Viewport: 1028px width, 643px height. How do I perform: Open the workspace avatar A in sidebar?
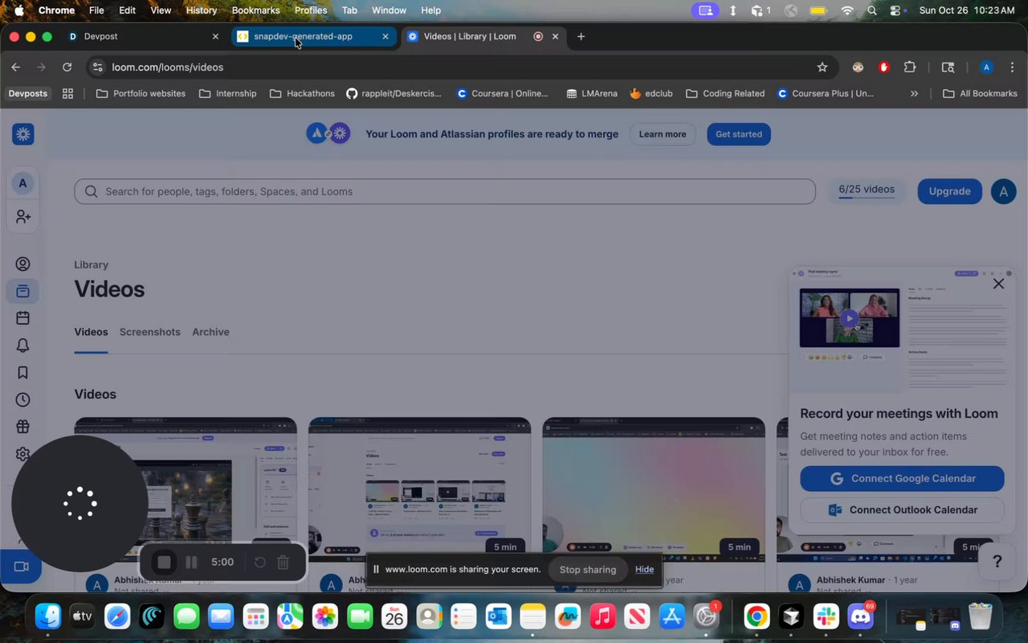tap(22, 183)
